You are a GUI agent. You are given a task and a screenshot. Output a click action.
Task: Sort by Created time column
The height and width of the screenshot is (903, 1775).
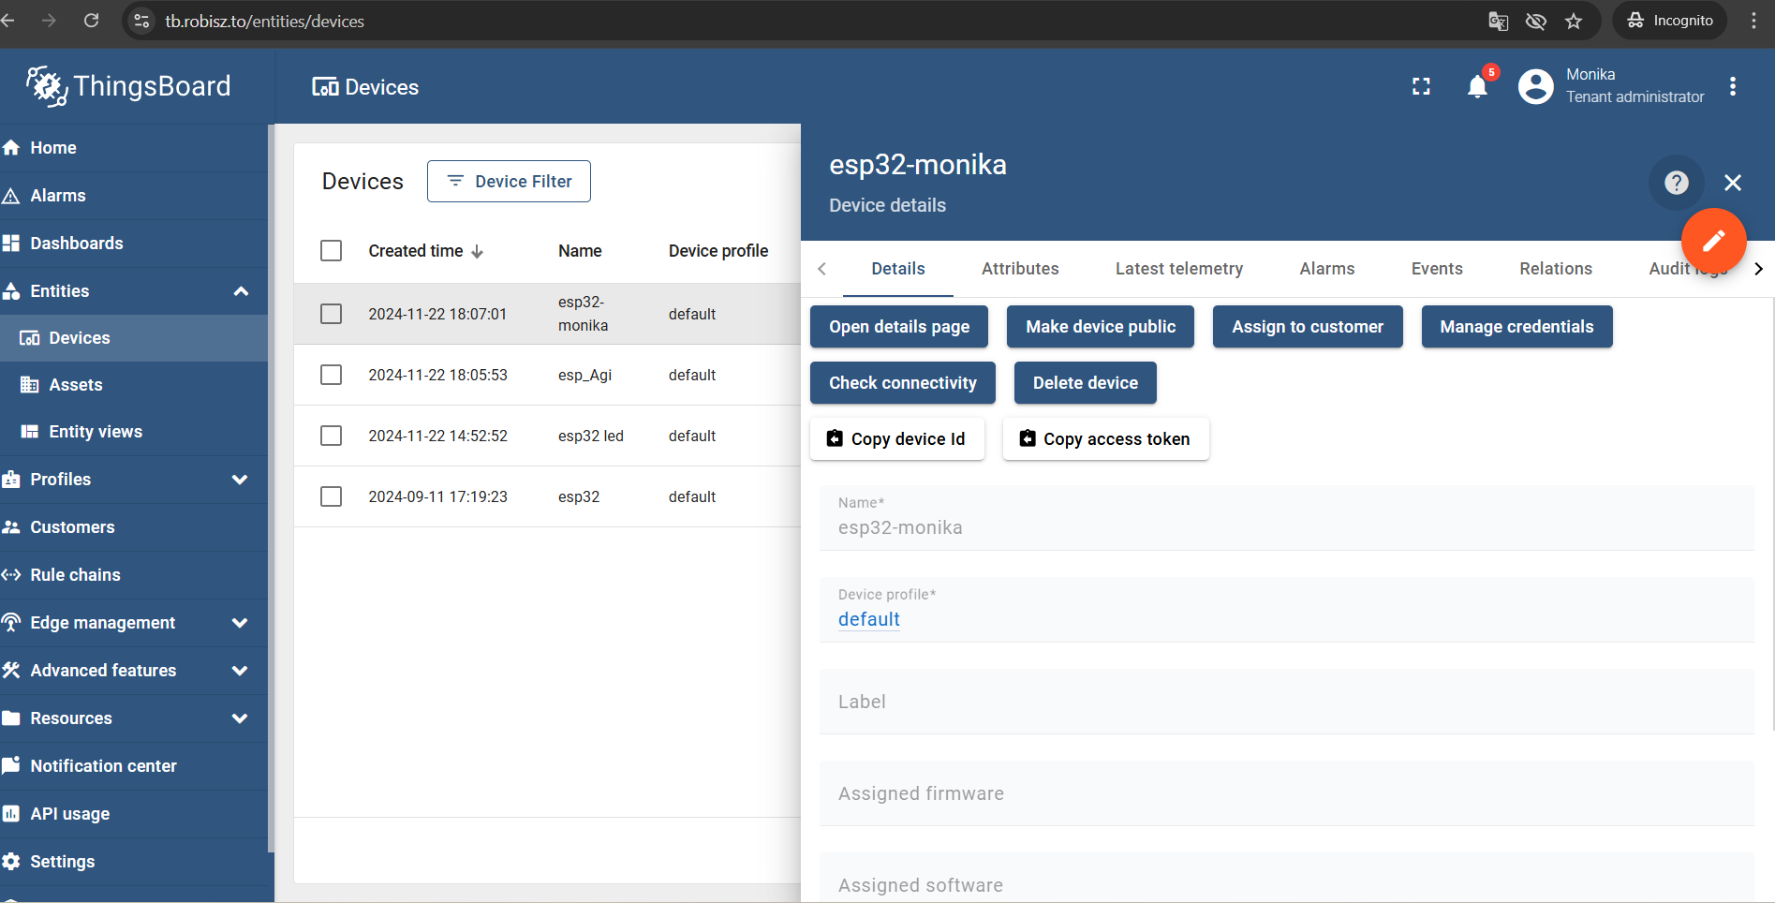[426, 251]
